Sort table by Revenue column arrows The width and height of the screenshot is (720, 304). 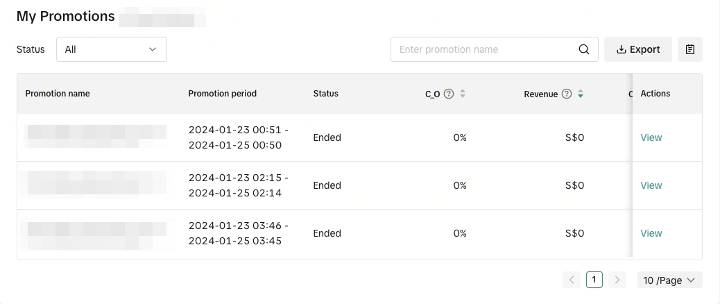(581, 94)
